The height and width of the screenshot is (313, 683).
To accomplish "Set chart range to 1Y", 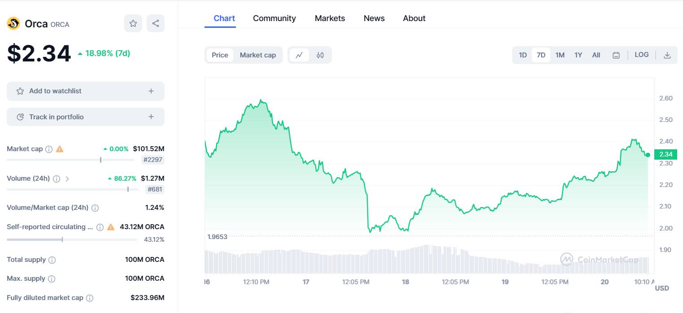I will pyautogui.click(x=579, y=55).
